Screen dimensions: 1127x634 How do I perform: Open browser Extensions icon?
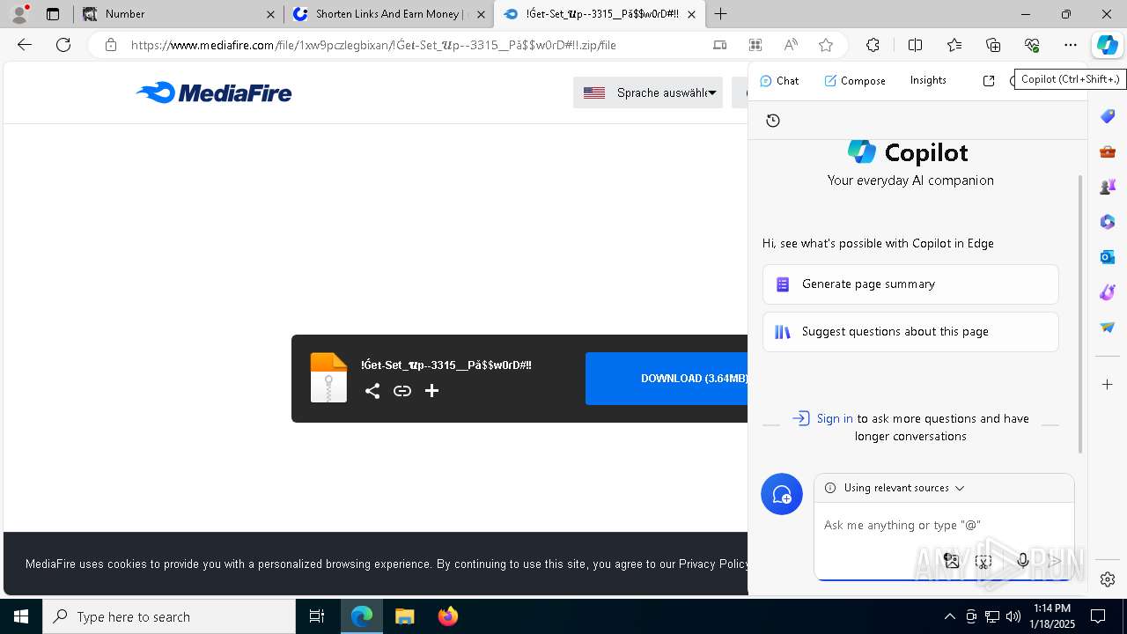873,45
